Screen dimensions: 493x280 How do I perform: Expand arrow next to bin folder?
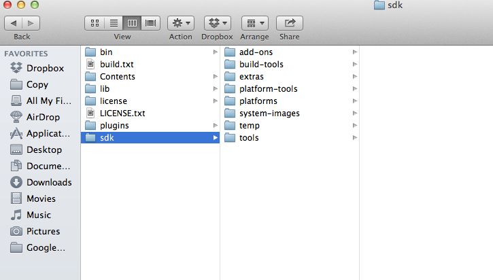(216, 52)
